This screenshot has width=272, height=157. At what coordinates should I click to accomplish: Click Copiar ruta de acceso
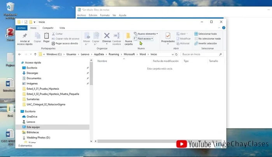66,39
